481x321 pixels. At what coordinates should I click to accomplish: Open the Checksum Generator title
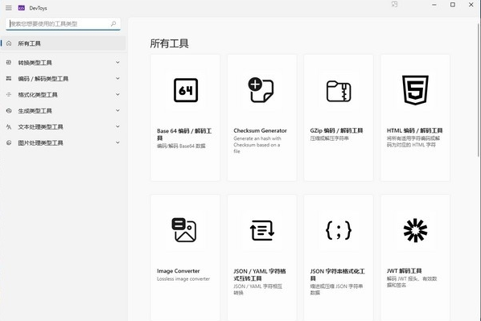(260, 130)
